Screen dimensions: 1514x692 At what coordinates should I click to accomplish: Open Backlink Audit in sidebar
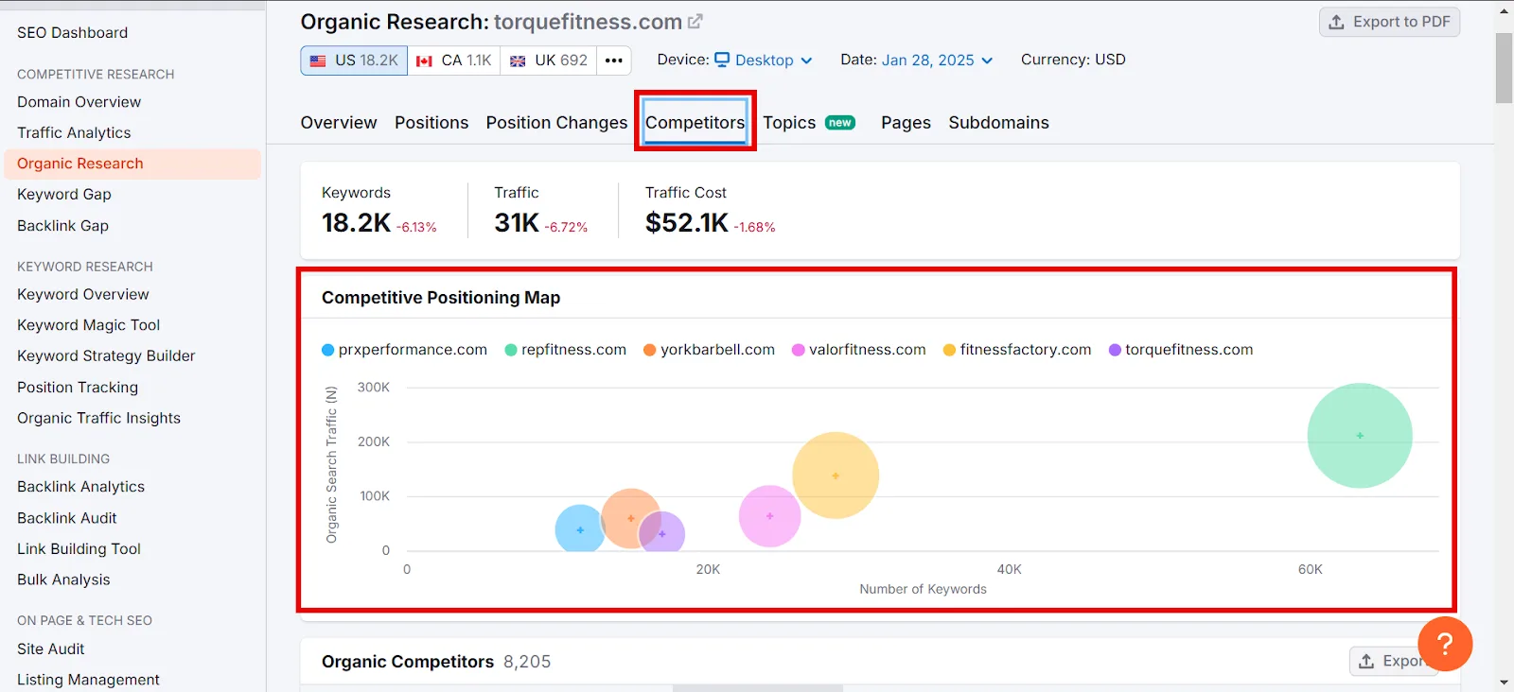point(66,518)
